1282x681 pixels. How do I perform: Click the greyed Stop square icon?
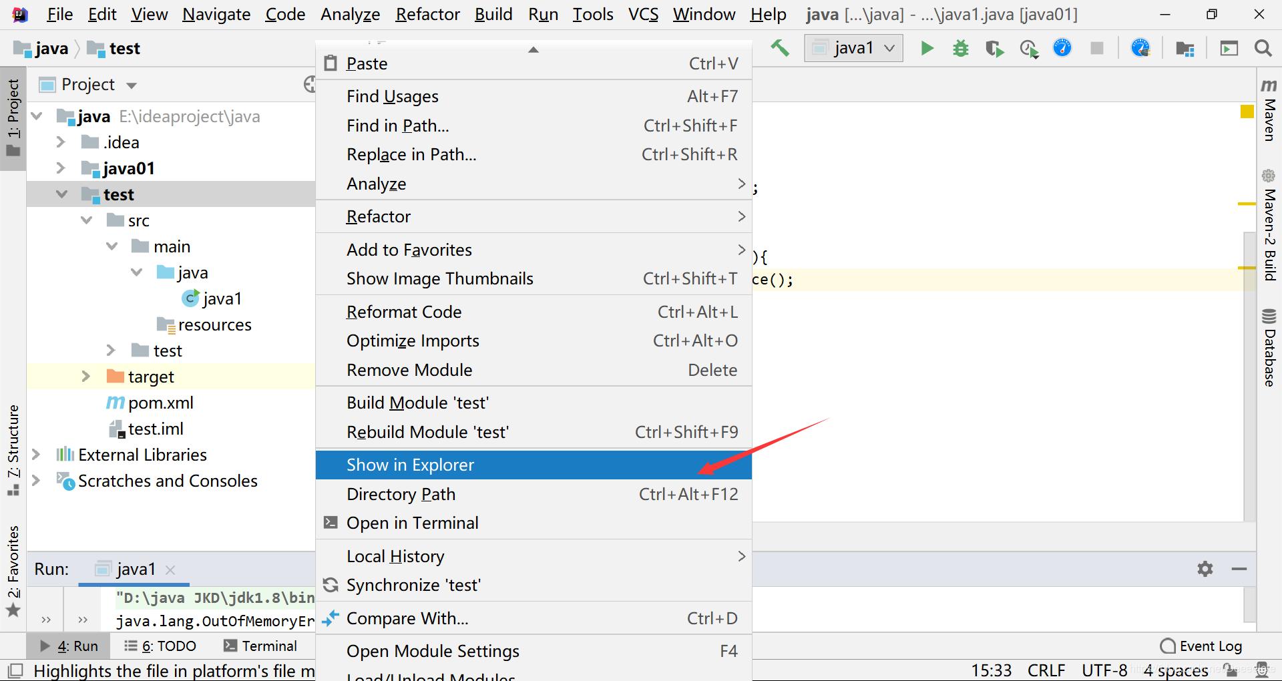[1097, 48]
